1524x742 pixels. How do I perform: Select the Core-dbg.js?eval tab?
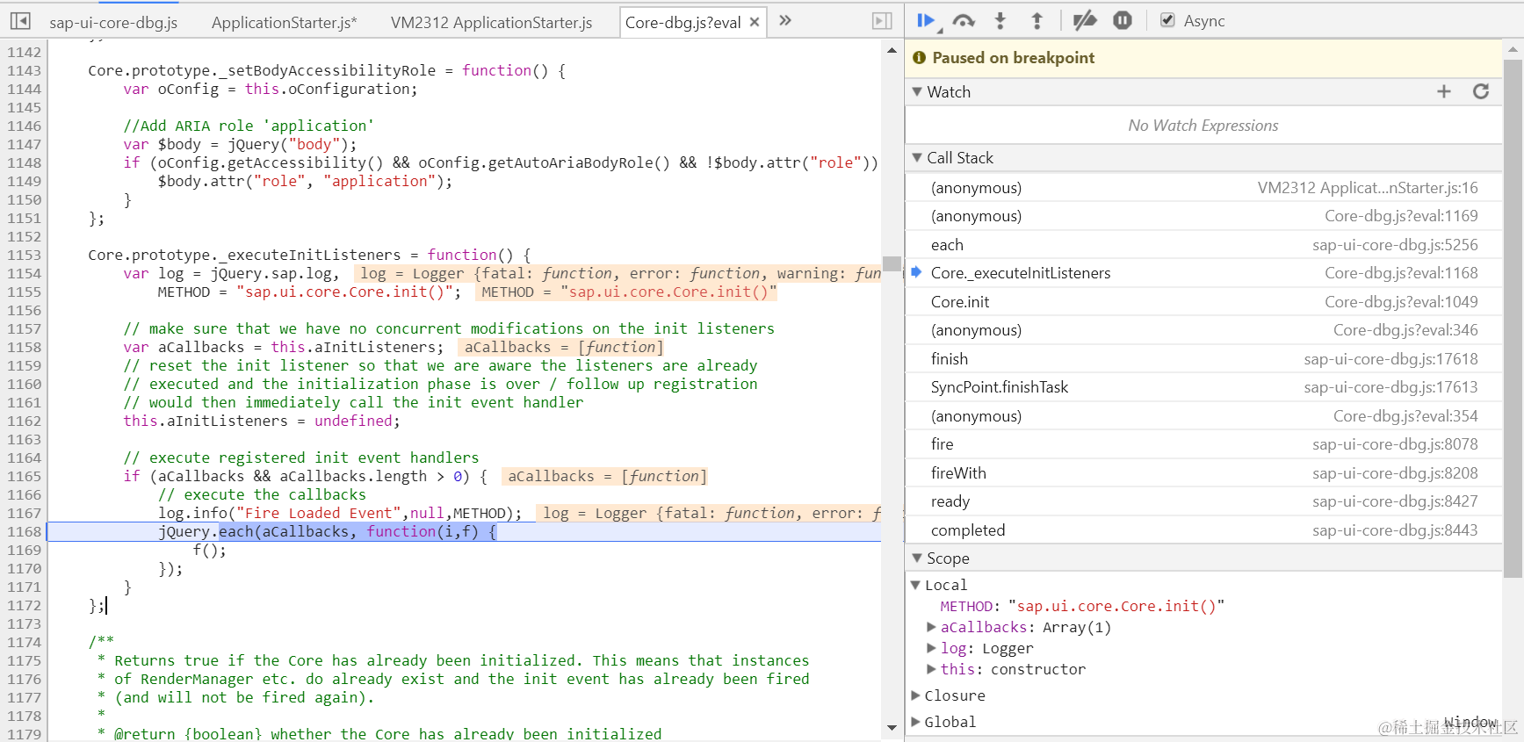[683, 22]
